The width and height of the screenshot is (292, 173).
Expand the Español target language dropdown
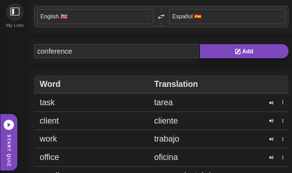click(x=227, y=17)
